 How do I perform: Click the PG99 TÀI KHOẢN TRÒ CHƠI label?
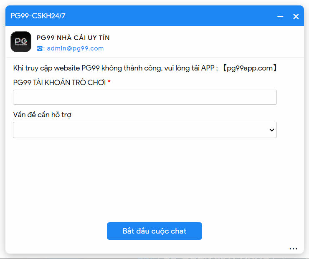click(x=59, y=83)
